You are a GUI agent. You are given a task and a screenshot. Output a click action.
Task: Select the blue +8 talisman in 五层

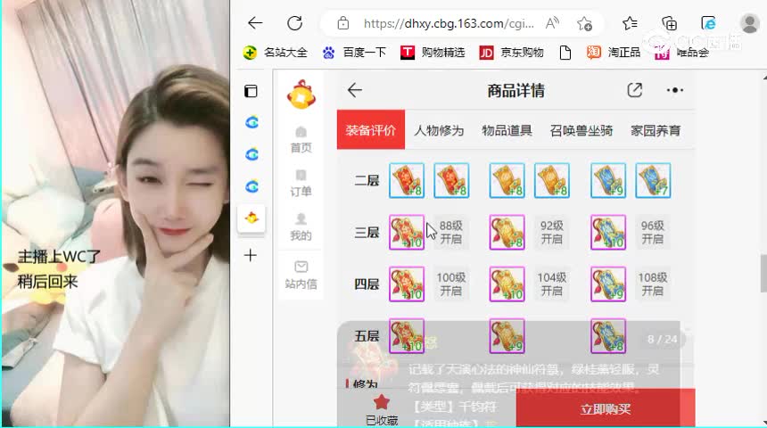point(608,336)
